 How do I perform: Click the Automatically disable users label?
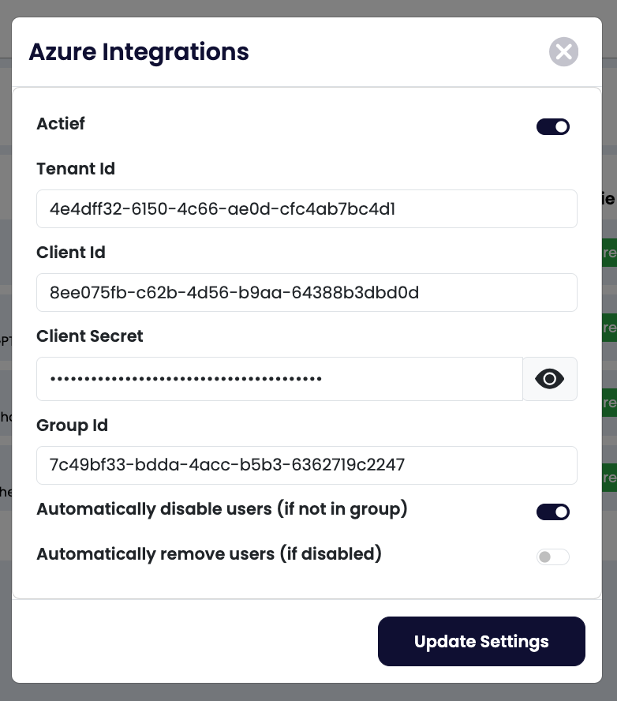pyautogui.click(x=222, y=509)
